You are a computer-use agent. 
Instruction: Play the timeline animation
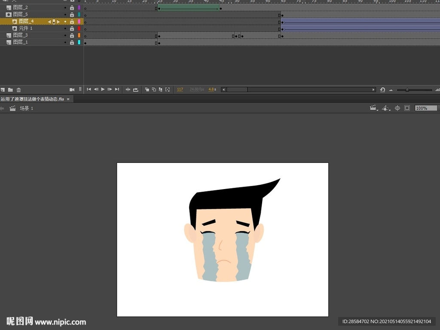pos(103,89)
